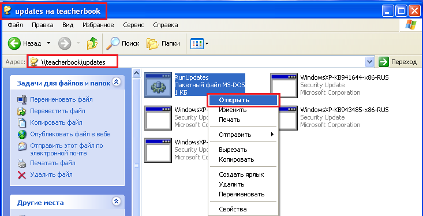The image size is (423, 216).
Task: Choose Открыть in the context menu
Action: (x=244, y=100)
